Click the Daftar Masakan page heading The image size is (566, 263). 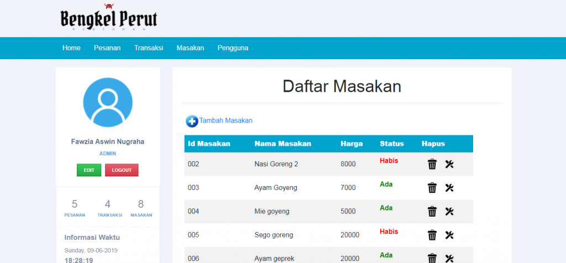pos(342,87)
